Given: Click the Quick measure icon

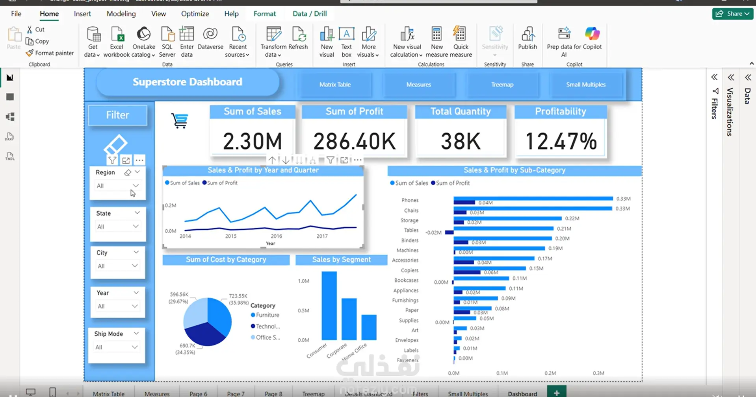Looking at the screenshot, I should tap(460, 34).
